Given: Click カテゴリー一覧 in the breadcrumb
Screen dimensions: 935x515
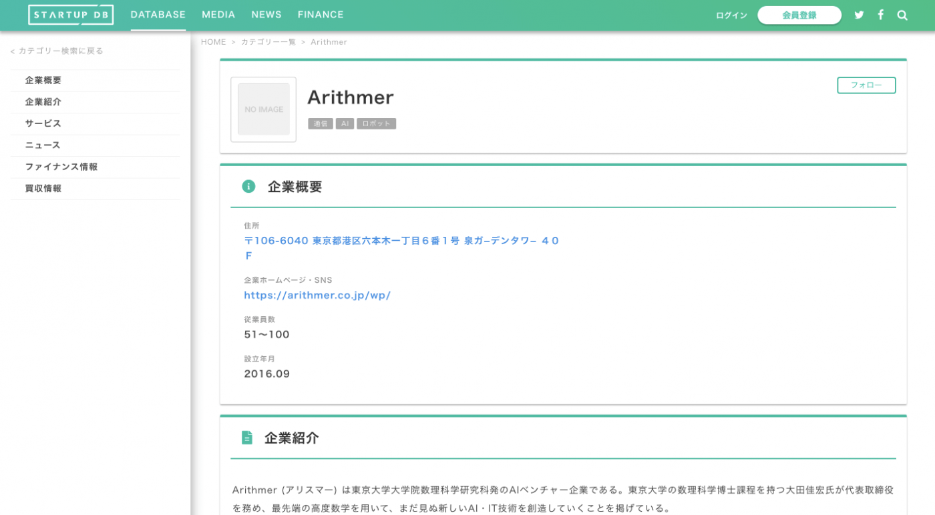Looking at the screenshot, I should (x=268, y=42).
